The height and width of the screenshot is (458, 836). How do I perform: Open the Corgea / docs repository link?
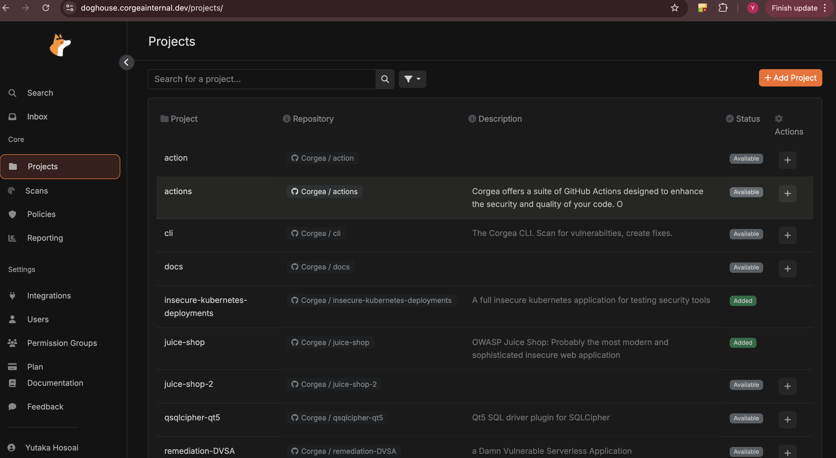[320, 267]
